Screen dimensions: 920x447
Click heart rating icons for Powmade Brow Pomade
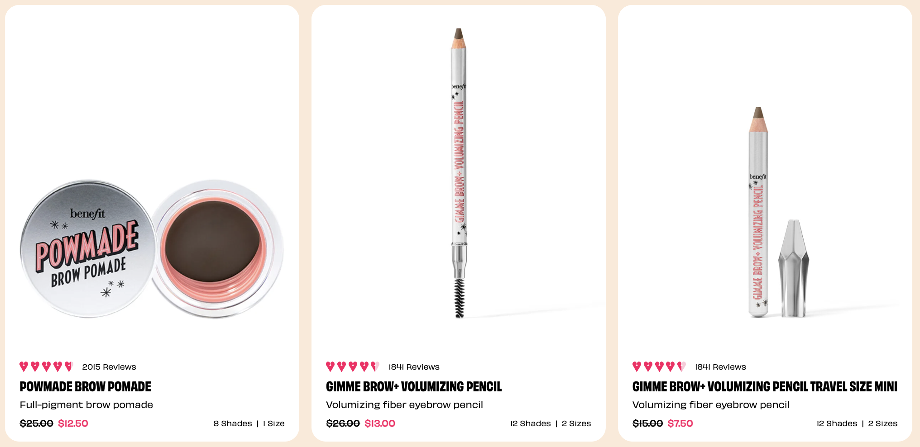pyautogui.click(x=46, y=366)
